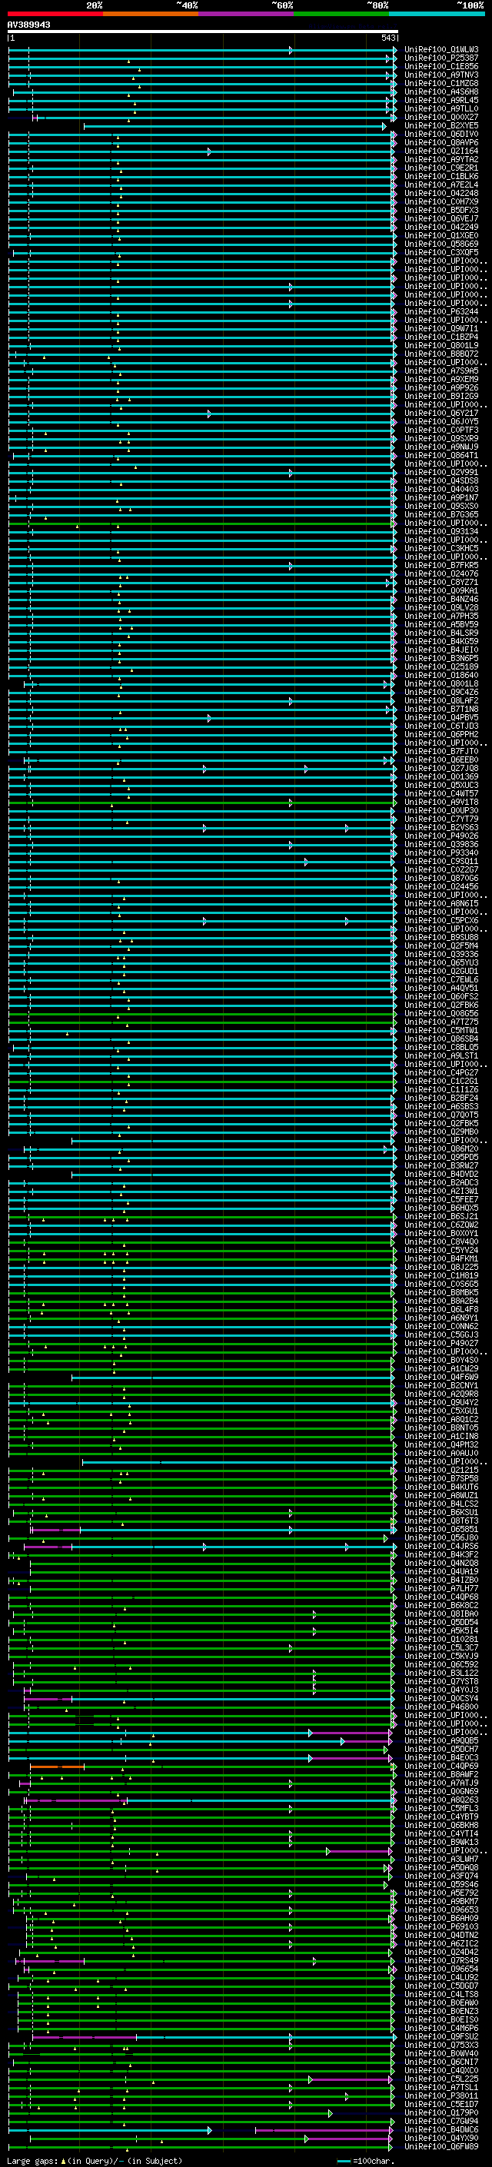Viewport: 492px width, 2167px height.
Task: Click the cyan alignment bar for UniRef100_Q1WLW3
Action: click(x=202, y=50)
